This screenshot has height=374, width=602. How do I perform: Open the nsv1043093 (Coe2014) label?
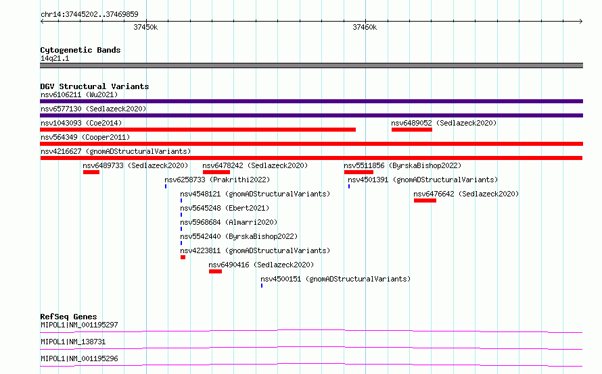tap(81, 123)
